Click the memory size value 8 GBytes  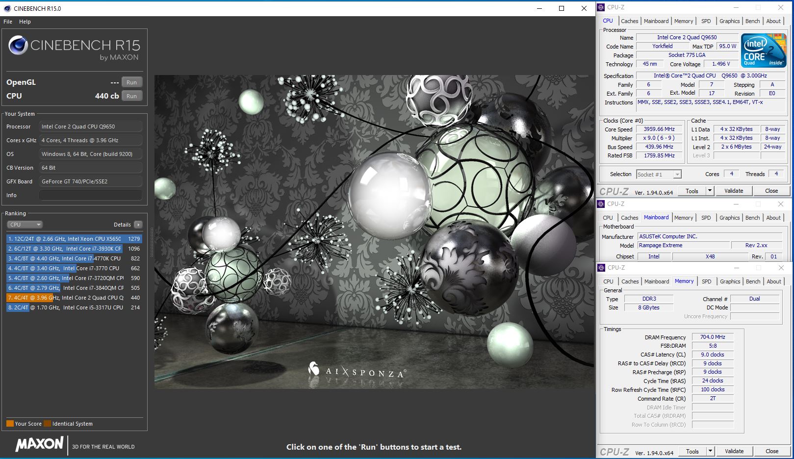coord(649,307)
